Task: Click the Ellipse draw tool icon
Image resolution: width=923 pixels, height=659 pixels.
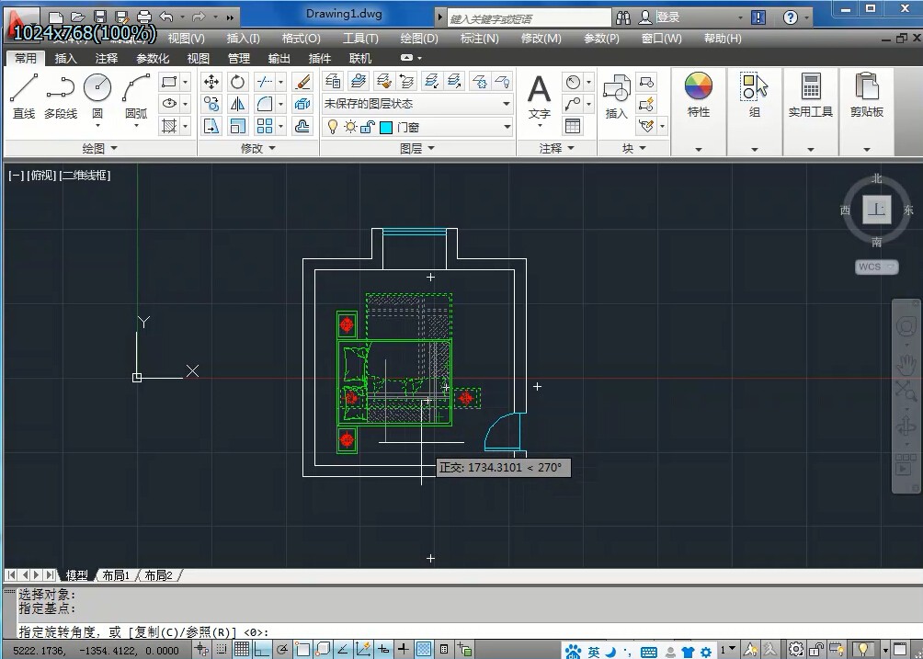Action: (169, 104)
